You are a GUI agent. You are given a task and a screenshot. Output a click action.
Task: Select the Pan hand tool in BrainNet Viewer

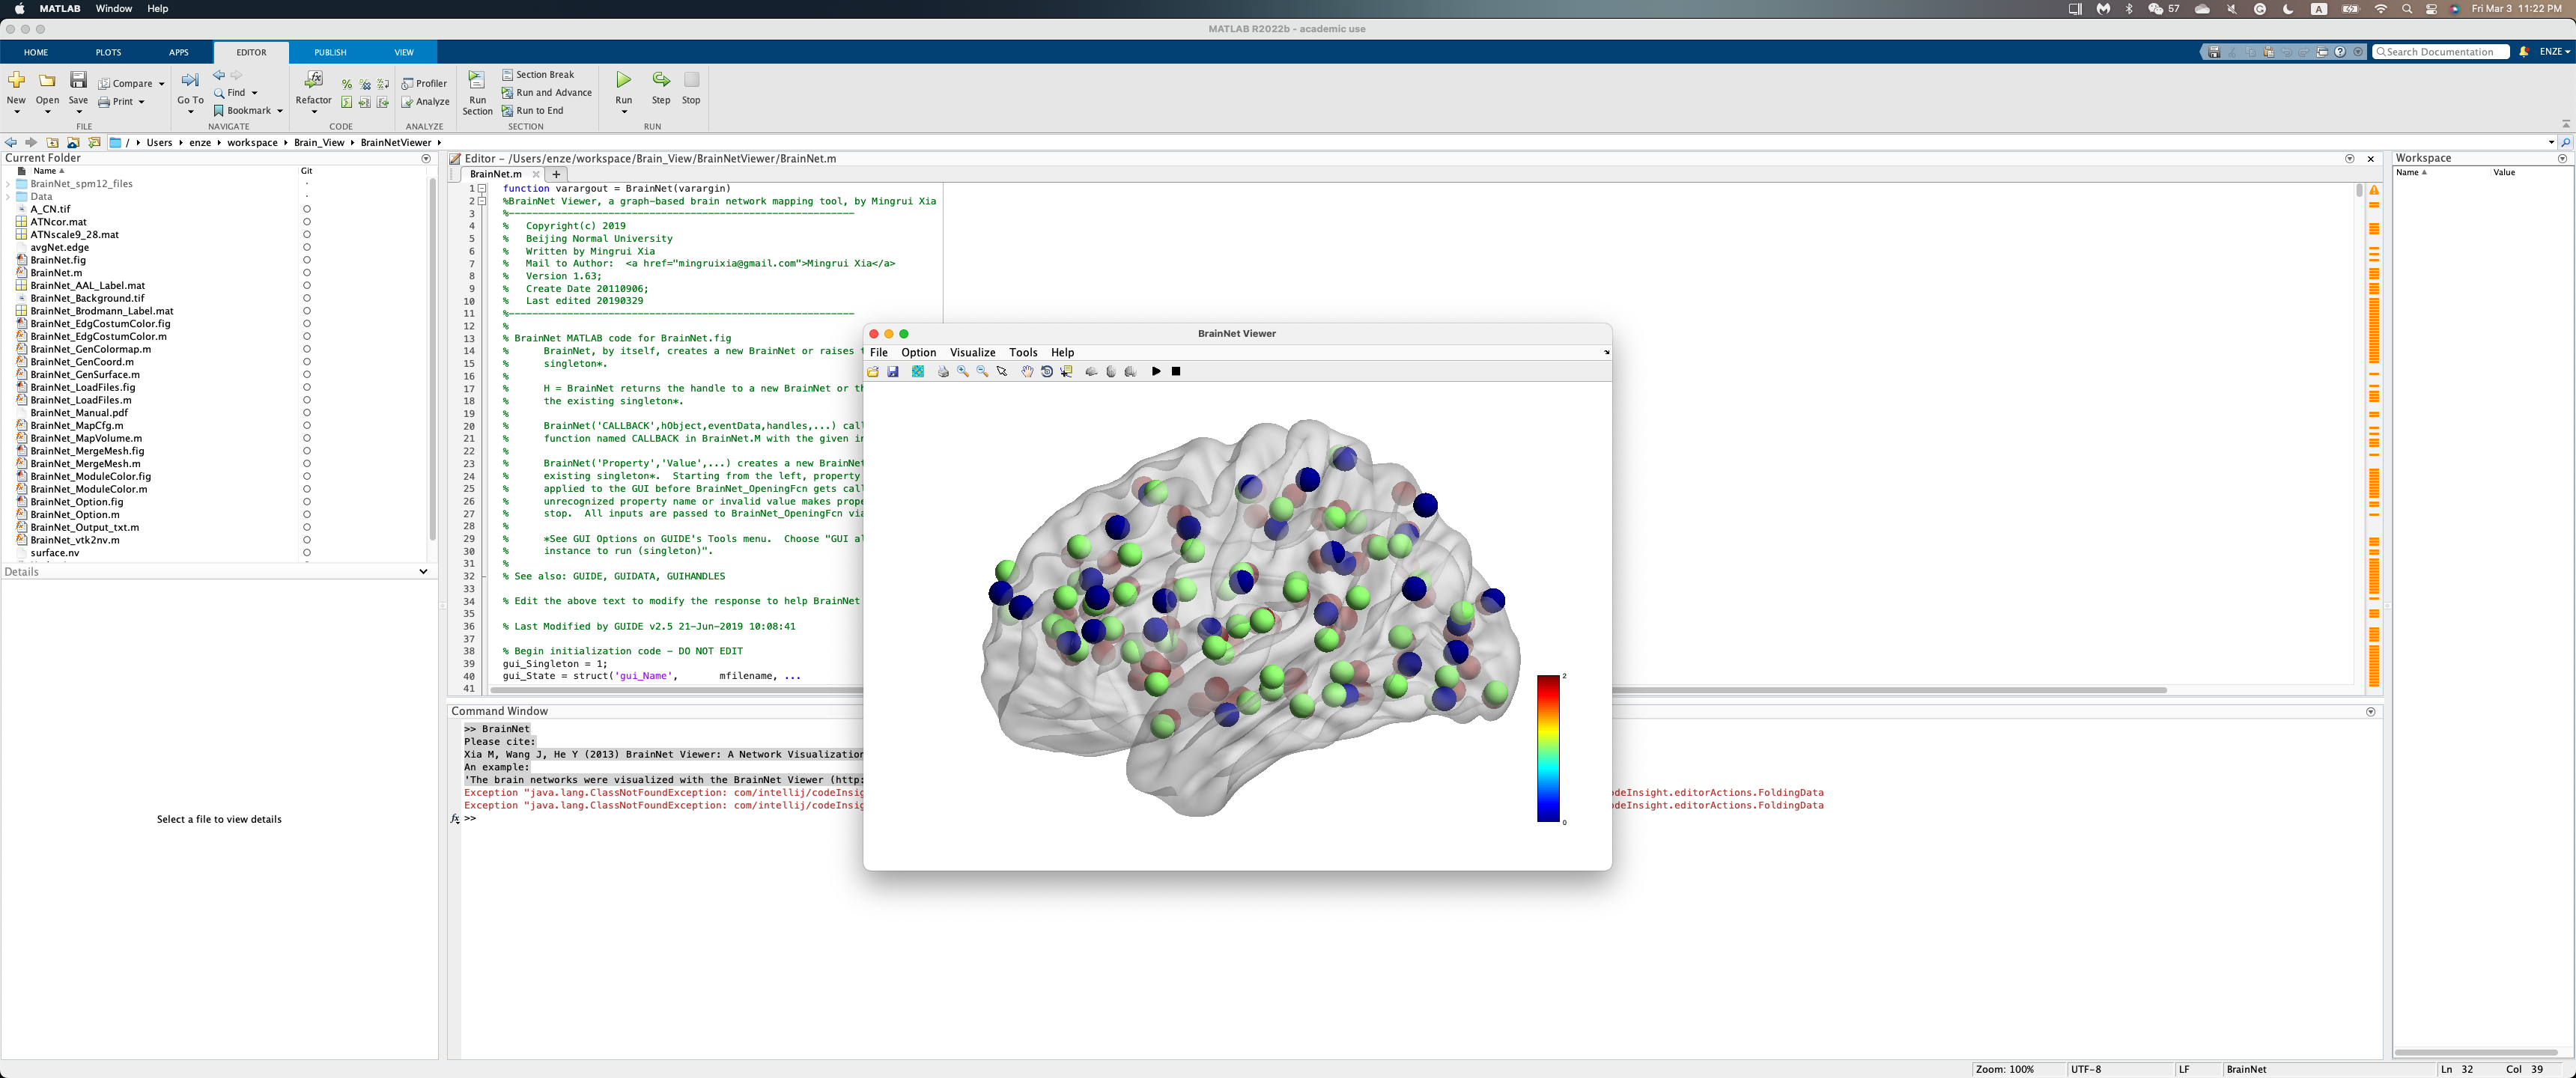[1027, 371]
